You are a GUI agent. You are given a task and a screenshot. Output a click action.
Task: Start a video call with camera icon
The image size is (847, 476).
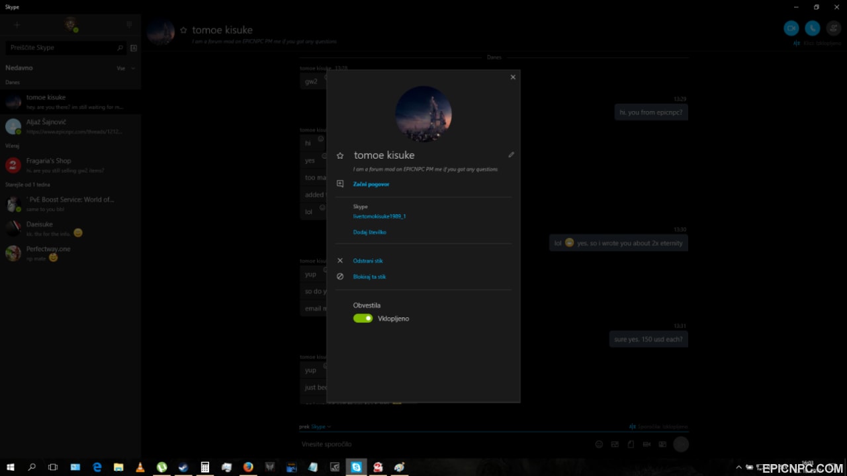[x=791, y=28]
